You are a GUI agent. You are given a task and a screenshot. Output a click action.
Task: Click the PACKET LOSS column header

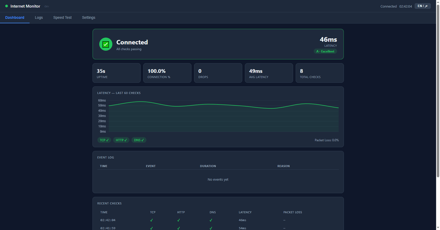click(293, 212)
